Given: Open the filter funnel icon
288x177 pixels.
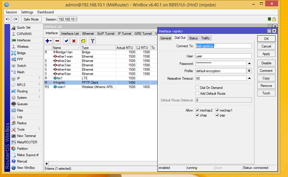Looking at the screenshot, I should tap(93, 41).
